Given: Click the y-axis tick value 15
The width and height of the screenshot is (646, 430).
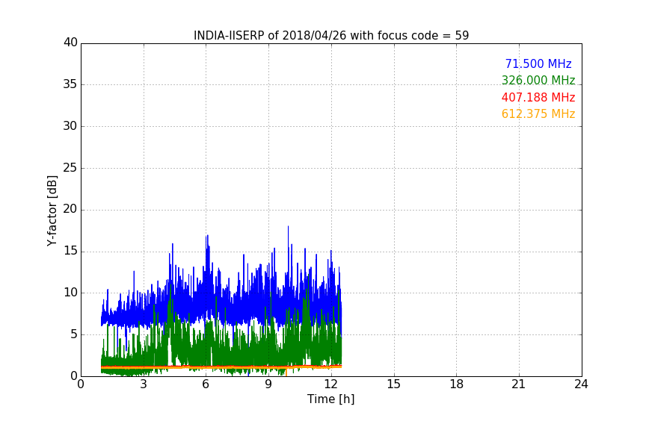Looking at the screenshot, I should (x=70, y=251).
